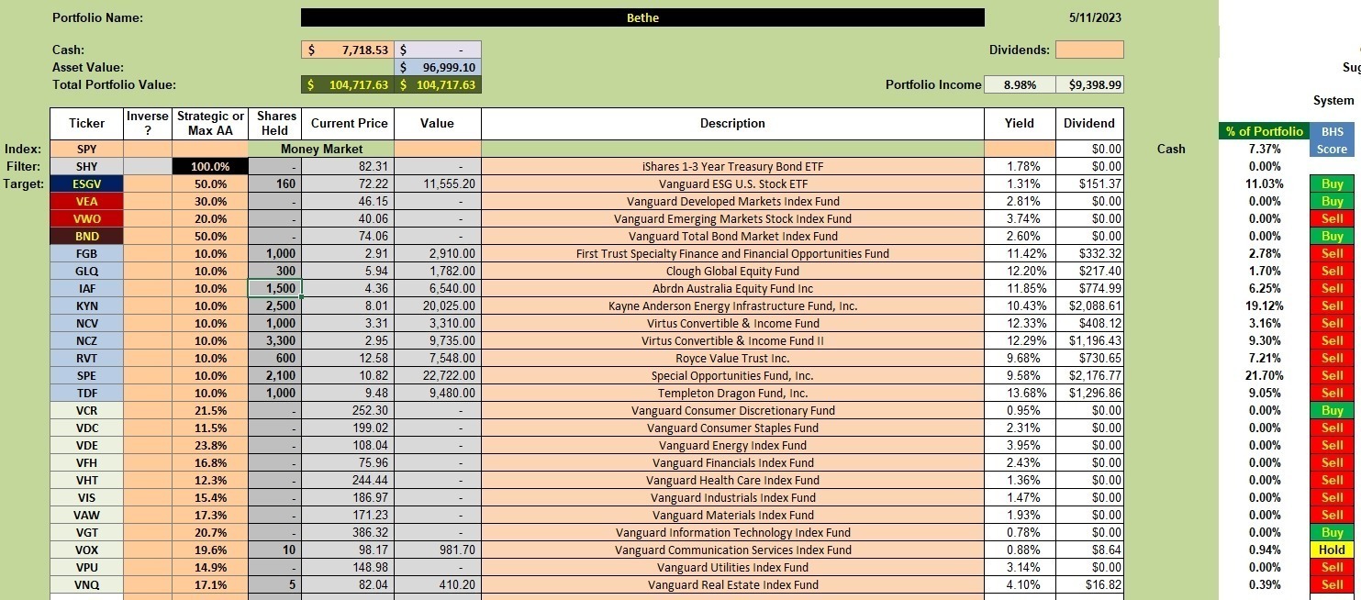
Task: Click VDE strategic allocation 23.8%
Action: (210, 445)
